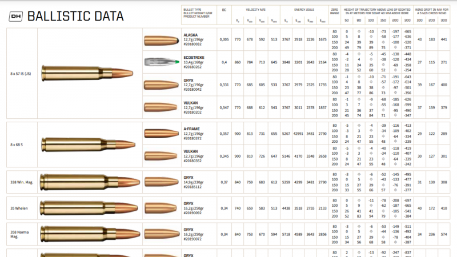Screen dimensions: 457x257
Task: Select the Oryx bullet image for 35 Whelen
Action: click(x=160, y=208)
